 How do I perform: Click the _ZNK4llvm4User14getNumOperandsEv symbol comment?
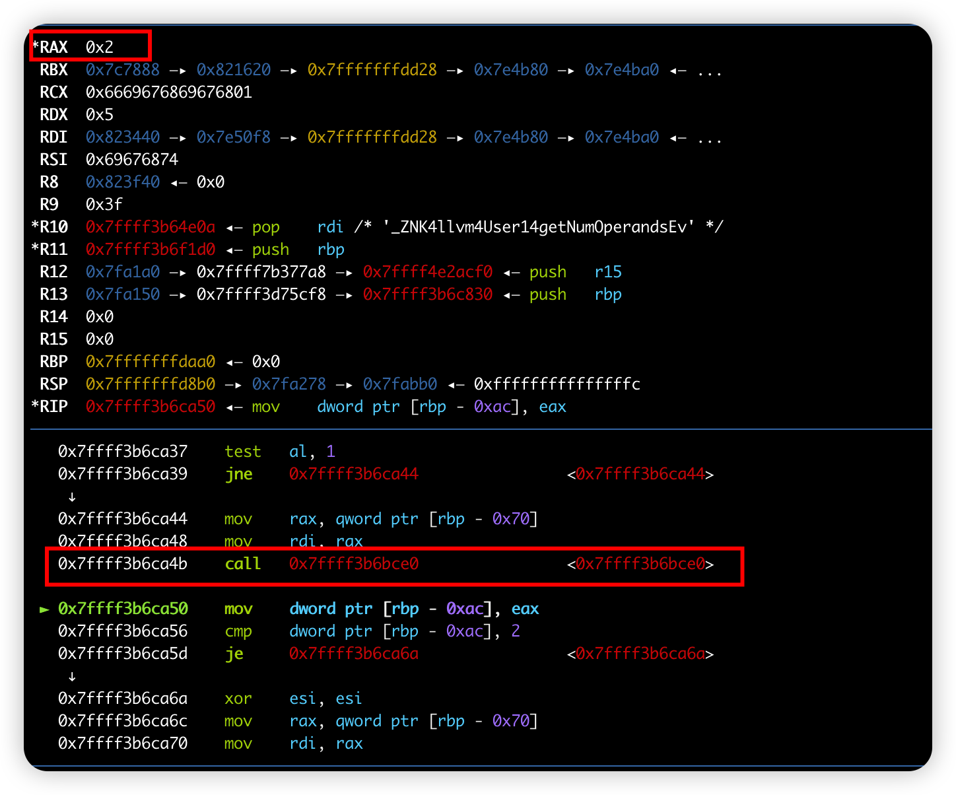[539, 227]
